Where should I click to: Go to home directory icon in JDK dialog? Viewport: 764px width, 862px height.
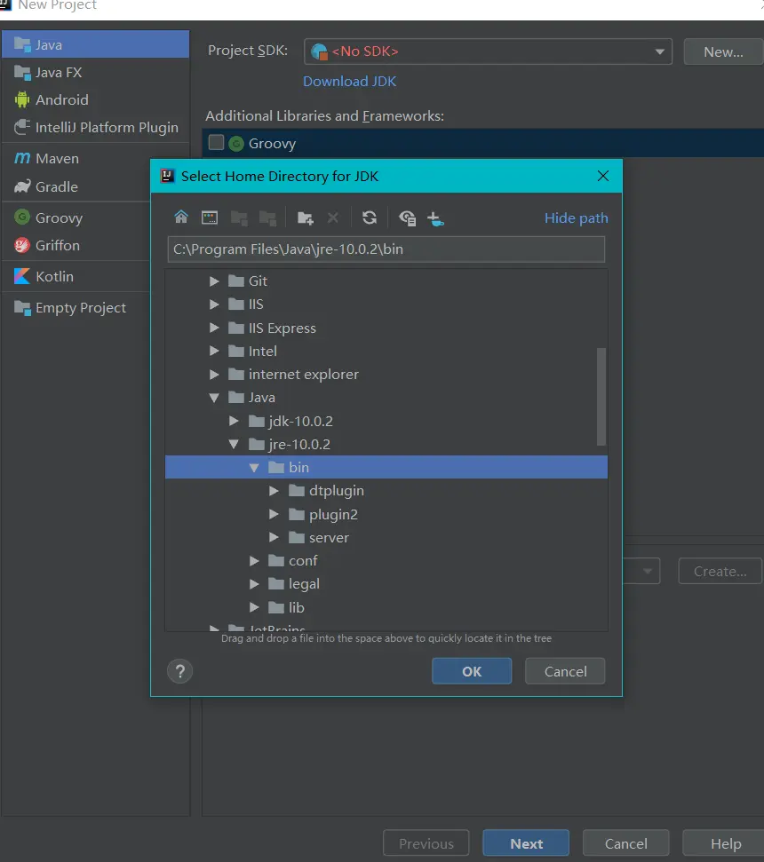181,217
